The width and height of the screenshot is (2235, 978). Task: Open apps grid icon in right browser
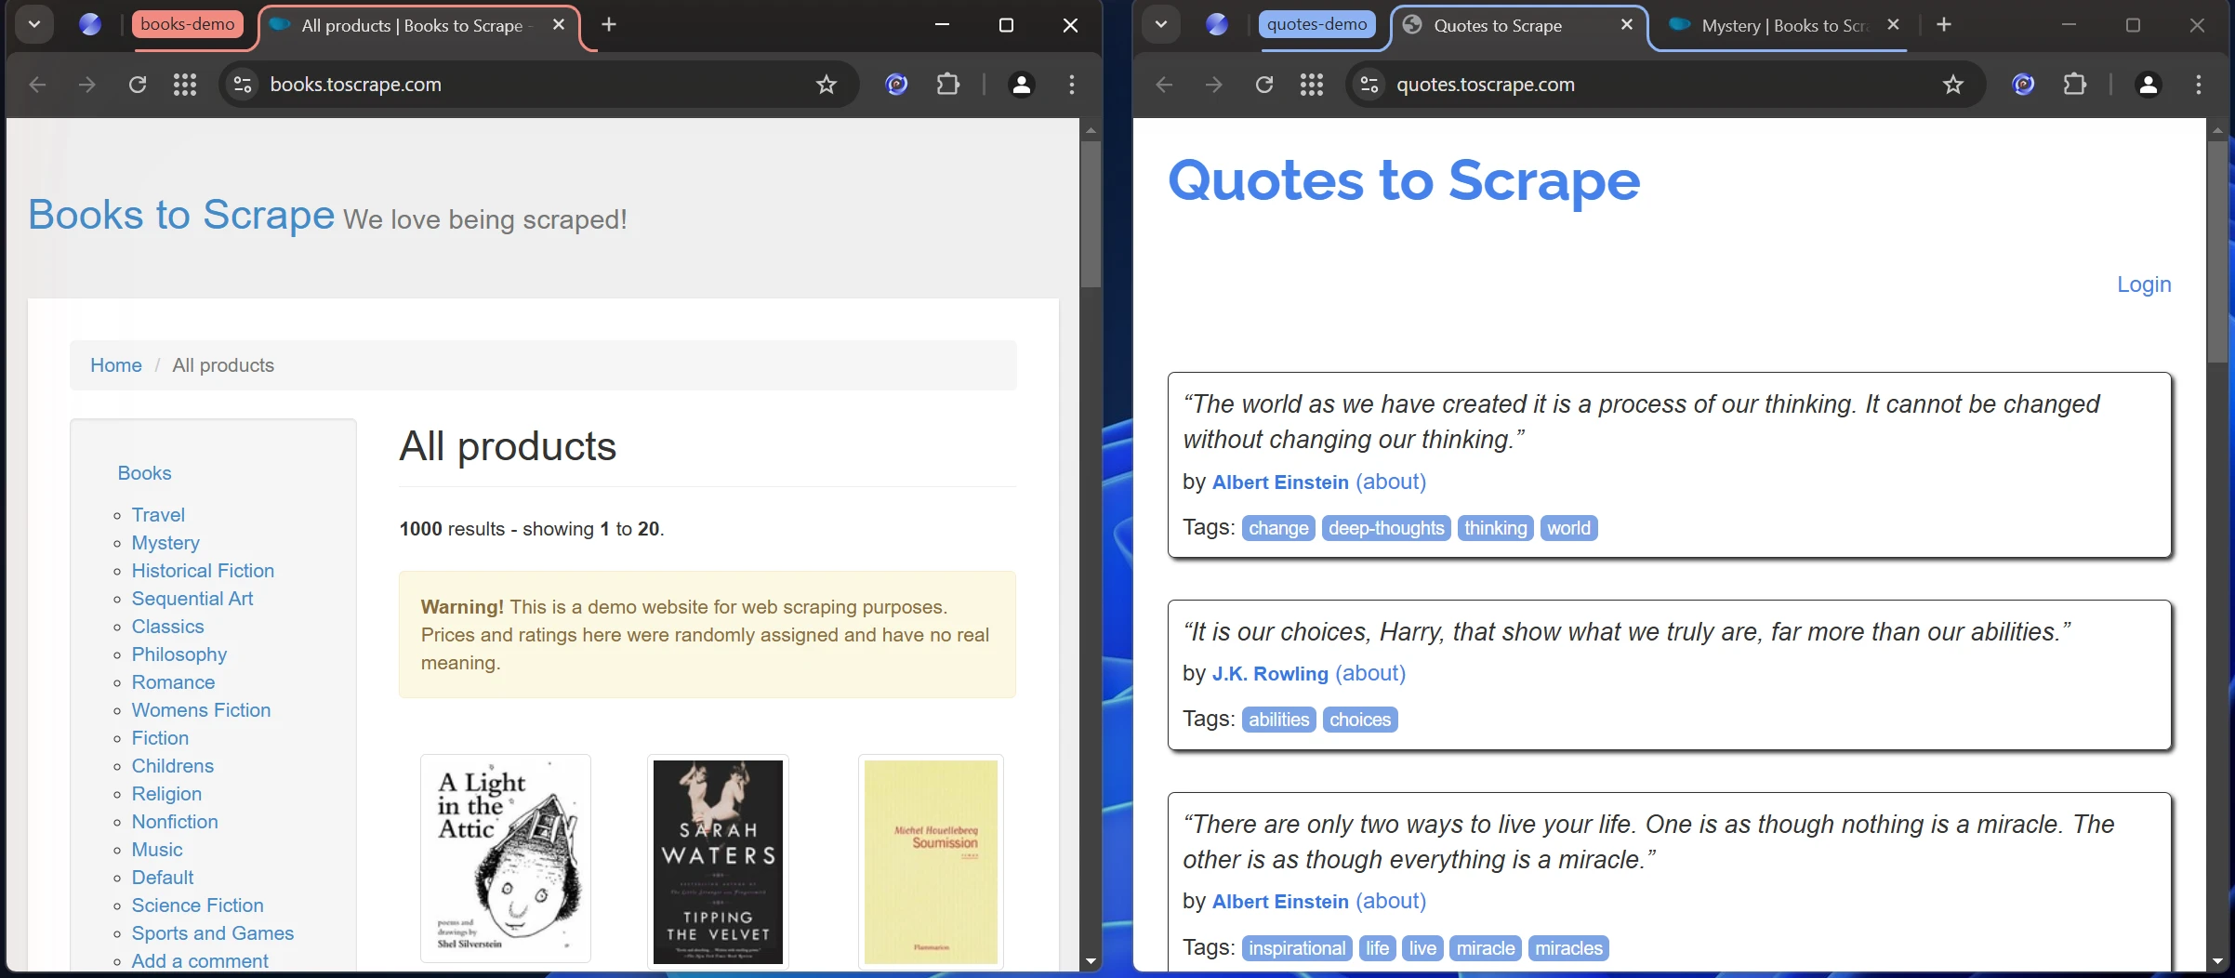tap(1312, 85)
